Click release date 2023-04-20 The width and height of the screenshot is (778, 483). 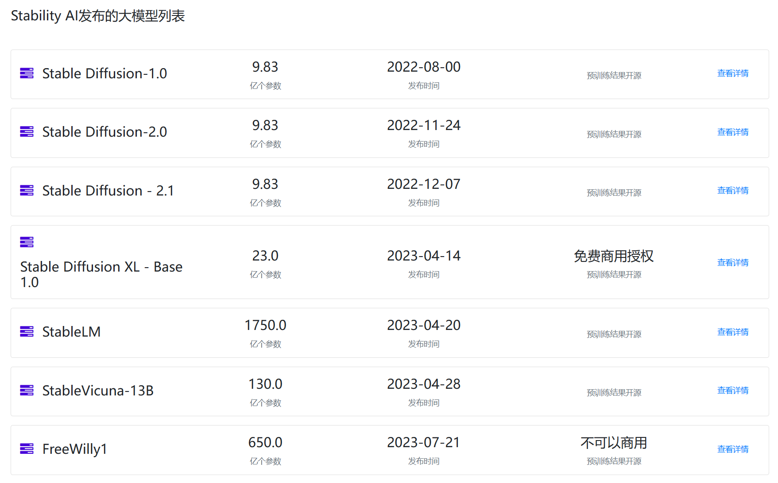click(424, 325)
